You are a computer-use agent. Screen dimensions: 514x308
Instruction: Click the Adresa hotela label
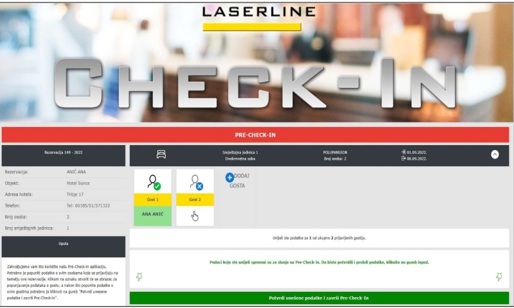tap(19, 194)
